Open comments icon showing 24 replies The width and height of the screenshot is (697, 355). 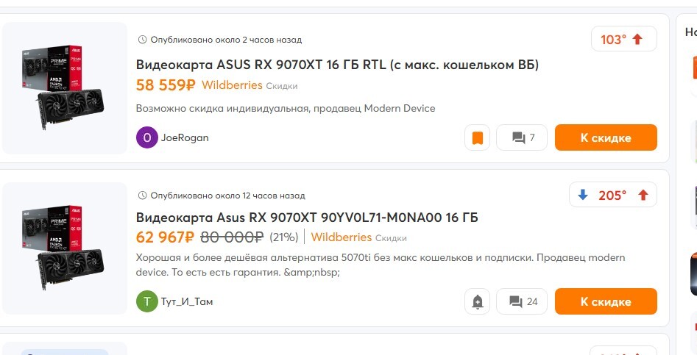pyautogui.click(x=522, y=301)
